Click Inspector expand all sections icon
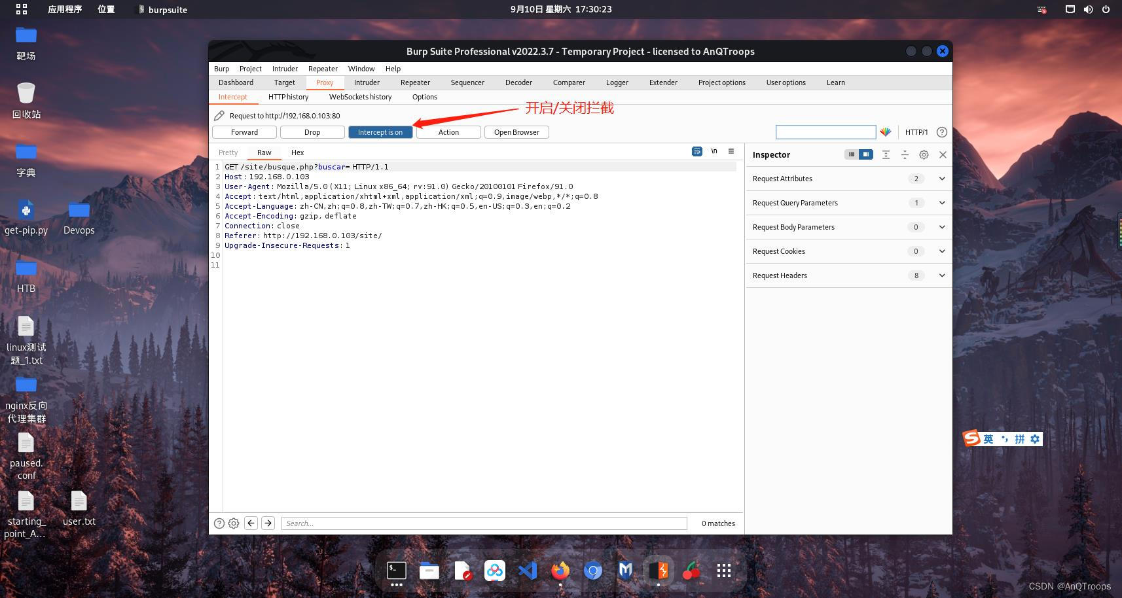 click(x=886, y=154)
